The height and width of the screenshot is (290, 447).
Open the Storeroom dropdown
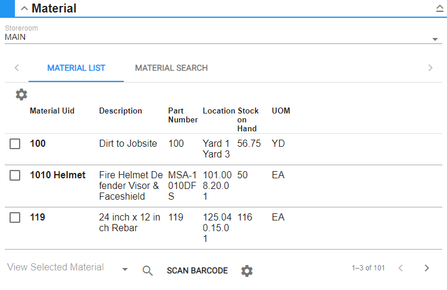coord(435,39)
